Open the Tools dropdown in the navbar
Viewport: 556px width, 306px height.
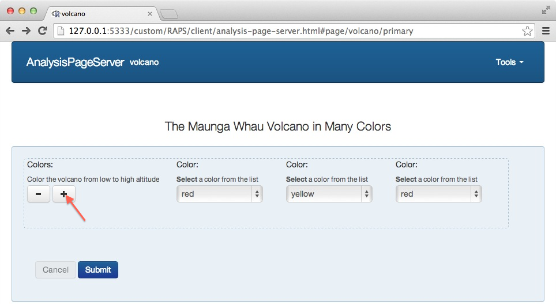click(509, 62)
